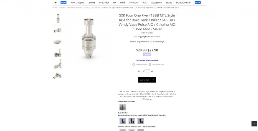Decrease quantity with the down chevron
This screenshot has width=258, height=131.
click(144, 71)
